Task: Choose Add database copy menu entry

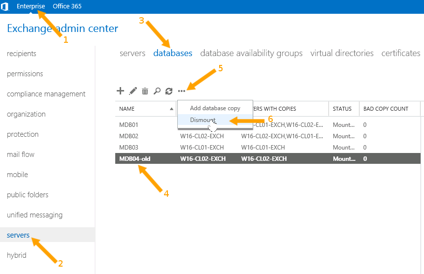Action: point(215,108)
